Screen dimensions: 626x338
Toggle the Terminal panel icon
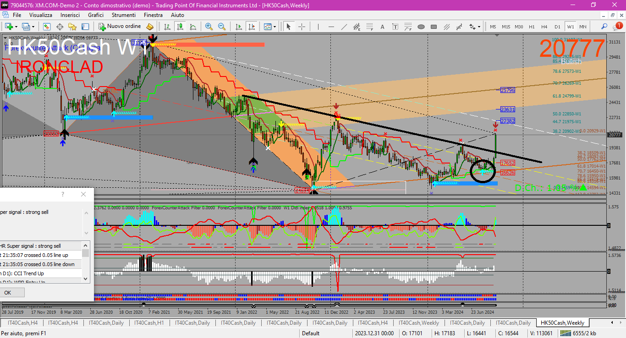pos(85,27)
